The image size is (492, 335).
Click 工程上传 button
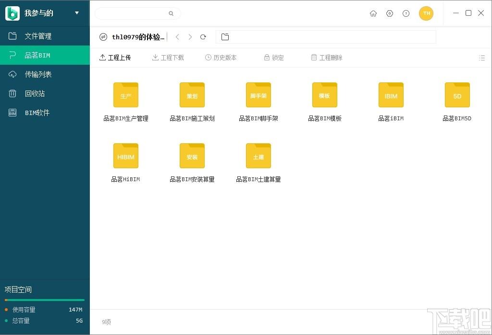[115, 58]
